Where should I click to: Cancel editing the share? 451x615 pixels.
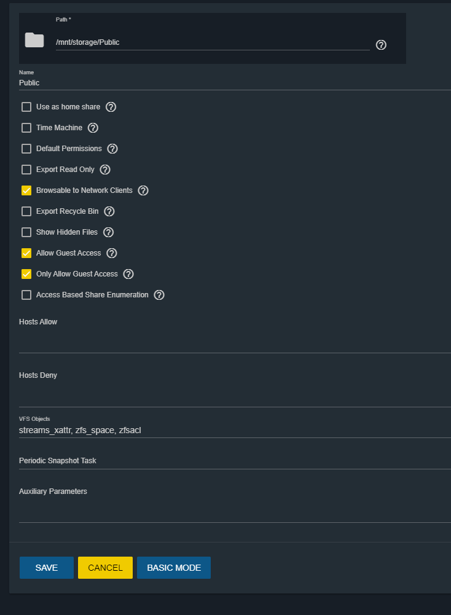[105, 568]
